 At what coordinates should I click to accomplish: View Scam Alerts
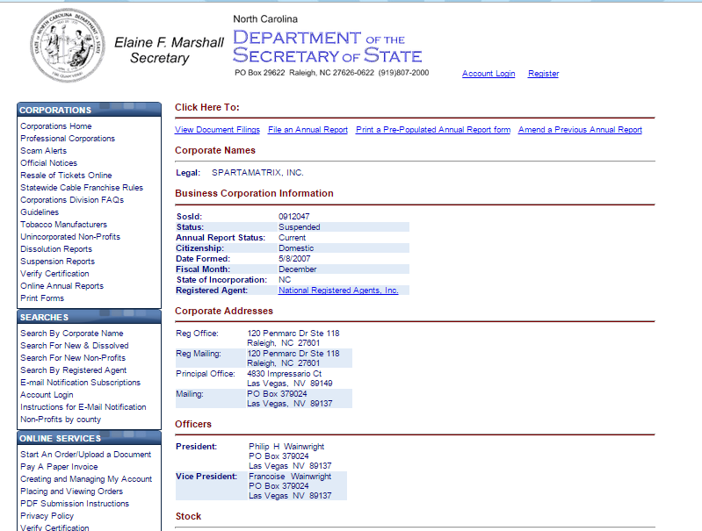43,151
